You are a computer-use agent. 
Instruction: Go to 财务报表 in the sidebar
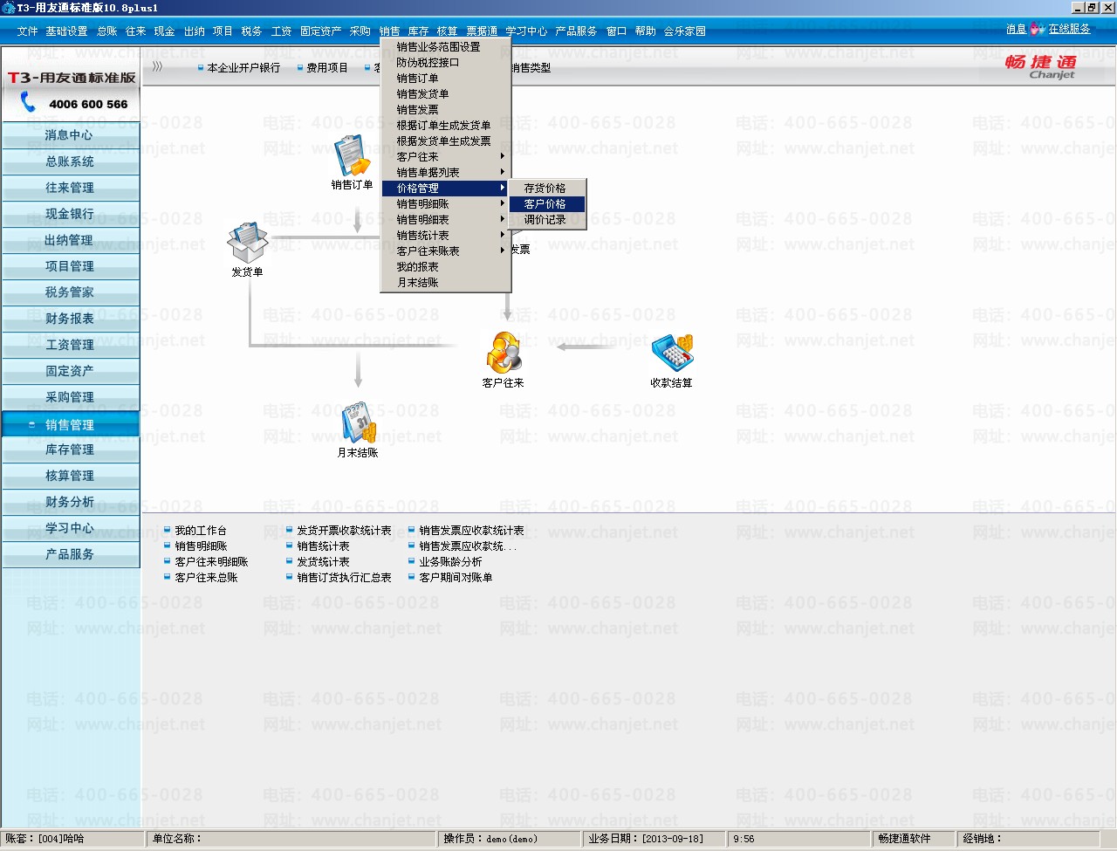coord(70,319)
